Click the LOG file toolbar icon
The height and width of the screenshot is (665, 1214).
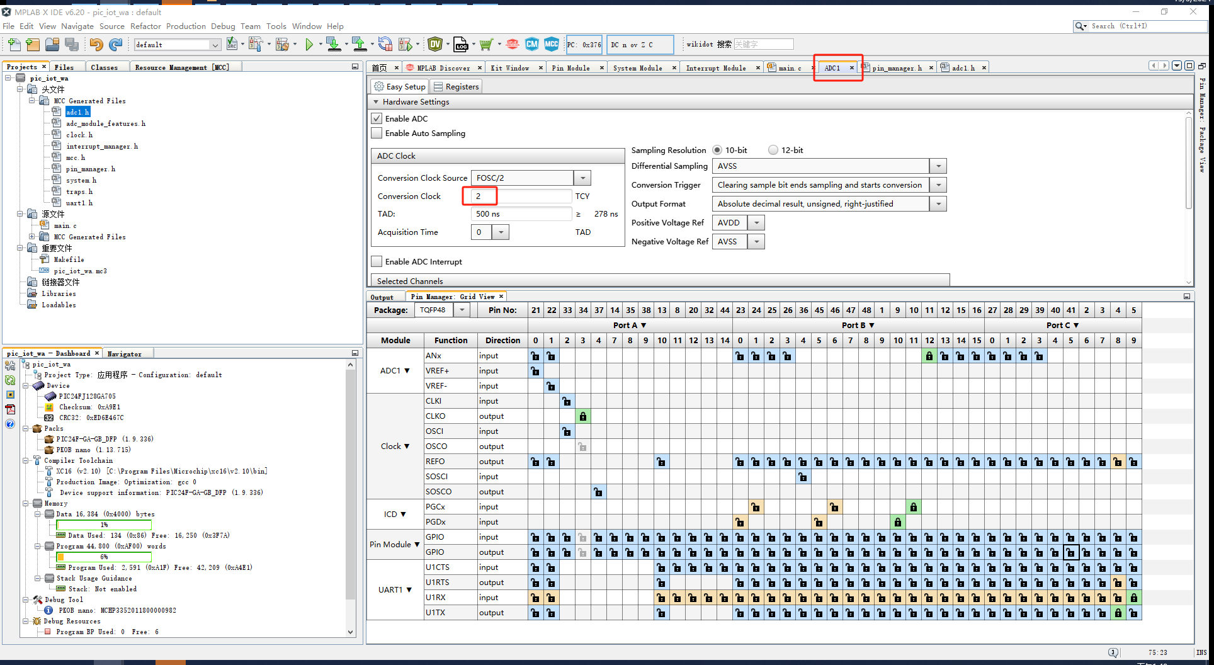pyautogui.click(x=461, y=44)
